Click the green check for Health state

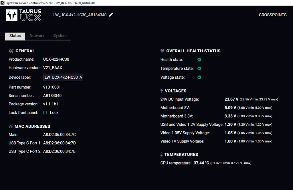point(199,60)
